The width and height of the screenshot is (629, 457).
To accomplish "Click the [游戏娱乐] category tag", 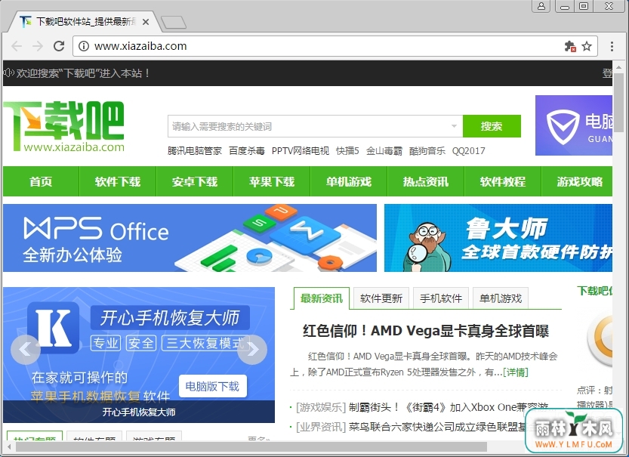I will click(320, 407).
